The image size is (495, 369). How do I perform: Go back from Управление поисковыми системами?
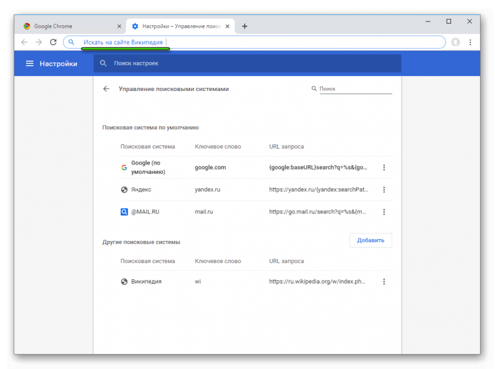point(106,89)
